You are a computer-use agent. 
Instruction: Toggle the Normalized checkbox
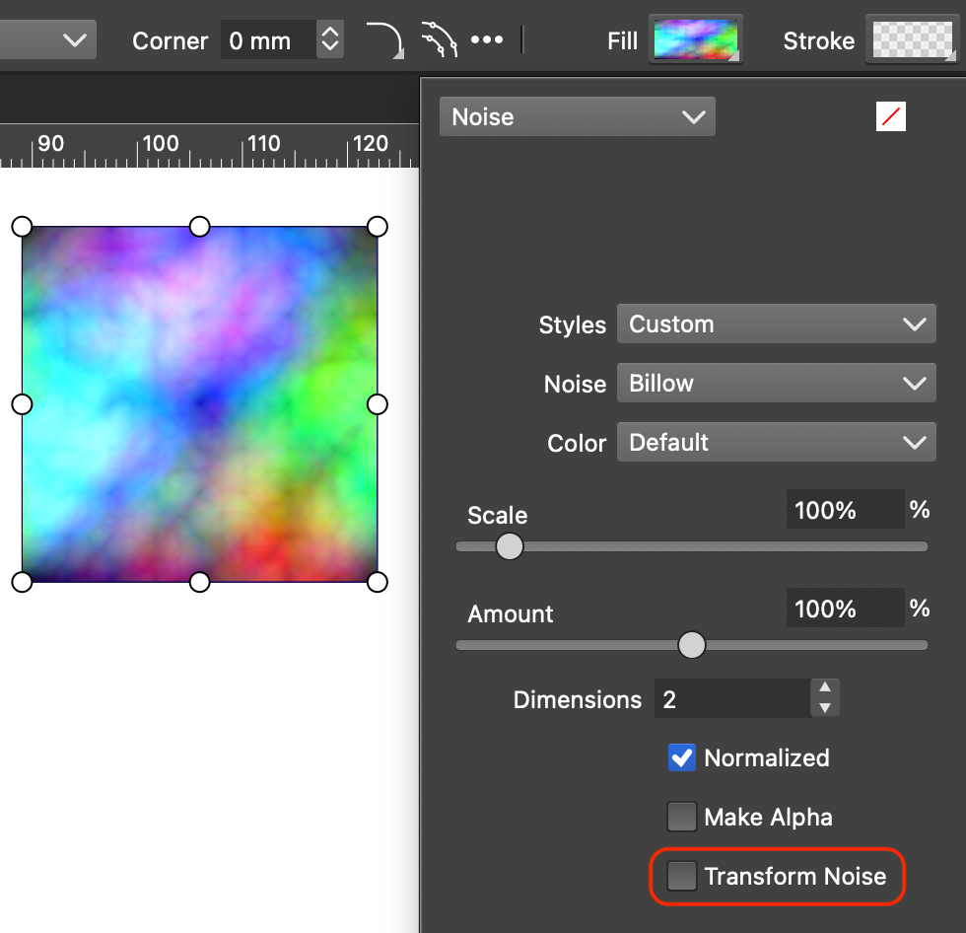[x=682, y=758]
